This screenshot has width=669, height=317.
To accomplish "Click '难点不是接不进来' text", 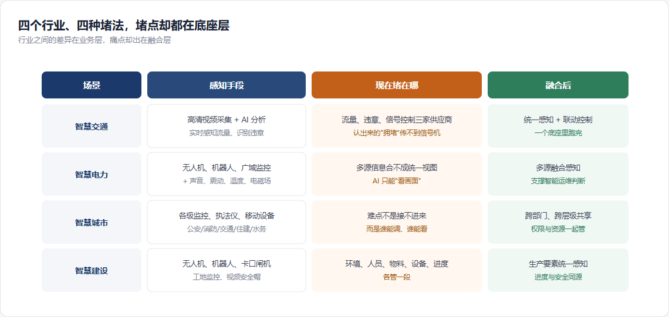I will coord(397,216).
